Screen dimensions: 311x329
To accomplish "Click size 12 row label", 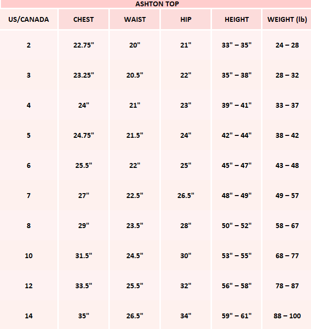I will coord(29,286).
